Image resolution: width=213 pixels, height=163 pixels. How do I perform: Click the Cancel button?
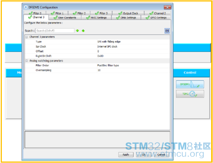161,154
